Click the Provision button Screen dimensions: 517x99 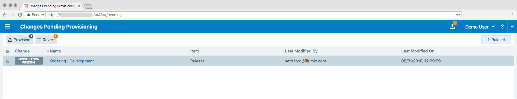(x=19, y=40)
